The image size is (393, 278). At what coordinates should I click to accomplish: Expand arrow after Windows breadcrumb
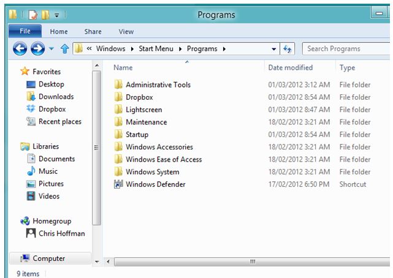132,49
